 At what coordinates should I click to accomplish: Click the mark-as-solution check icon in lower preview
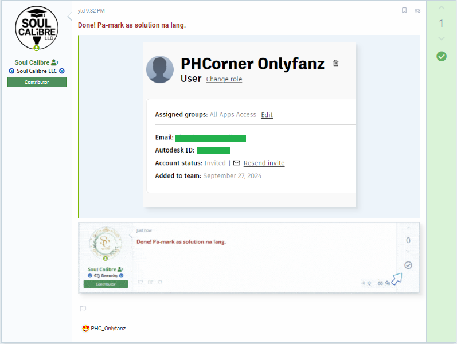(408, 265)
